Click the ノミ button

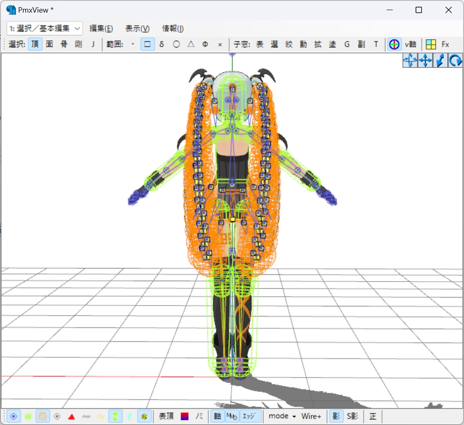click(199, 417)
